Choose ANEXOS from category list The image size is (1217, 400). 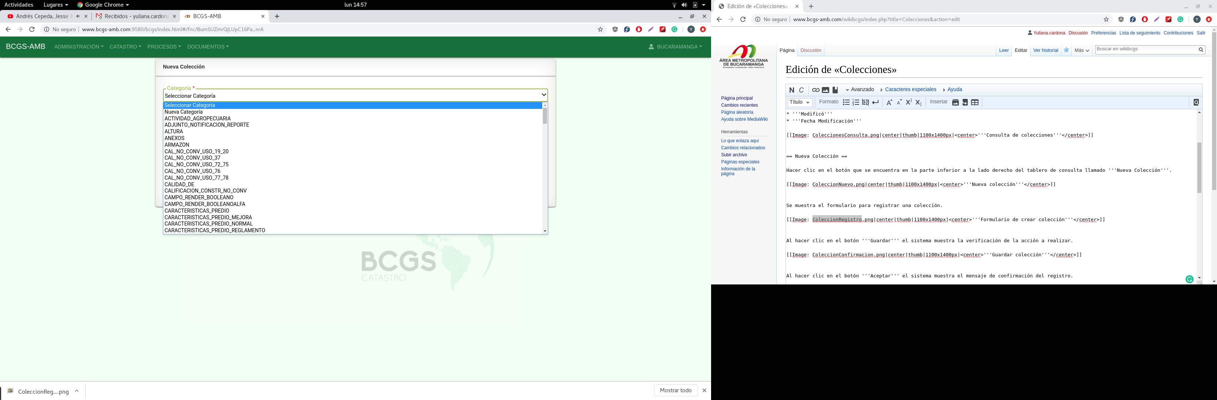[x=353, y=139]
